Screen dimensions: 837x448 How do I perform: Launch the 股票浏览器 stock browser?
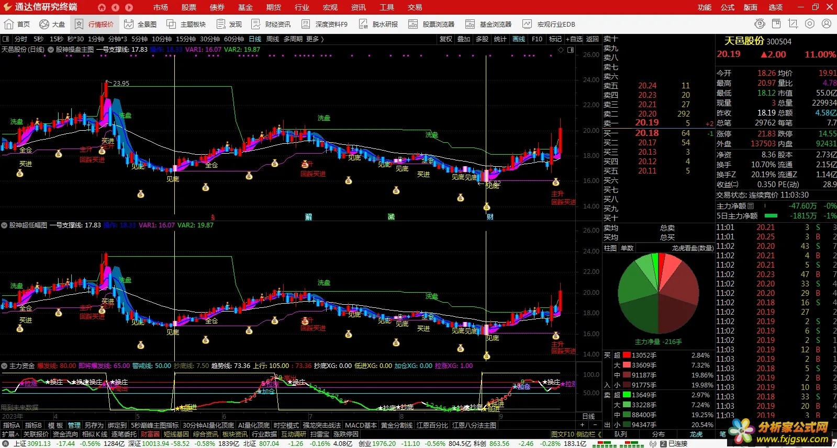pyautogui.click(x=432, y=24)
